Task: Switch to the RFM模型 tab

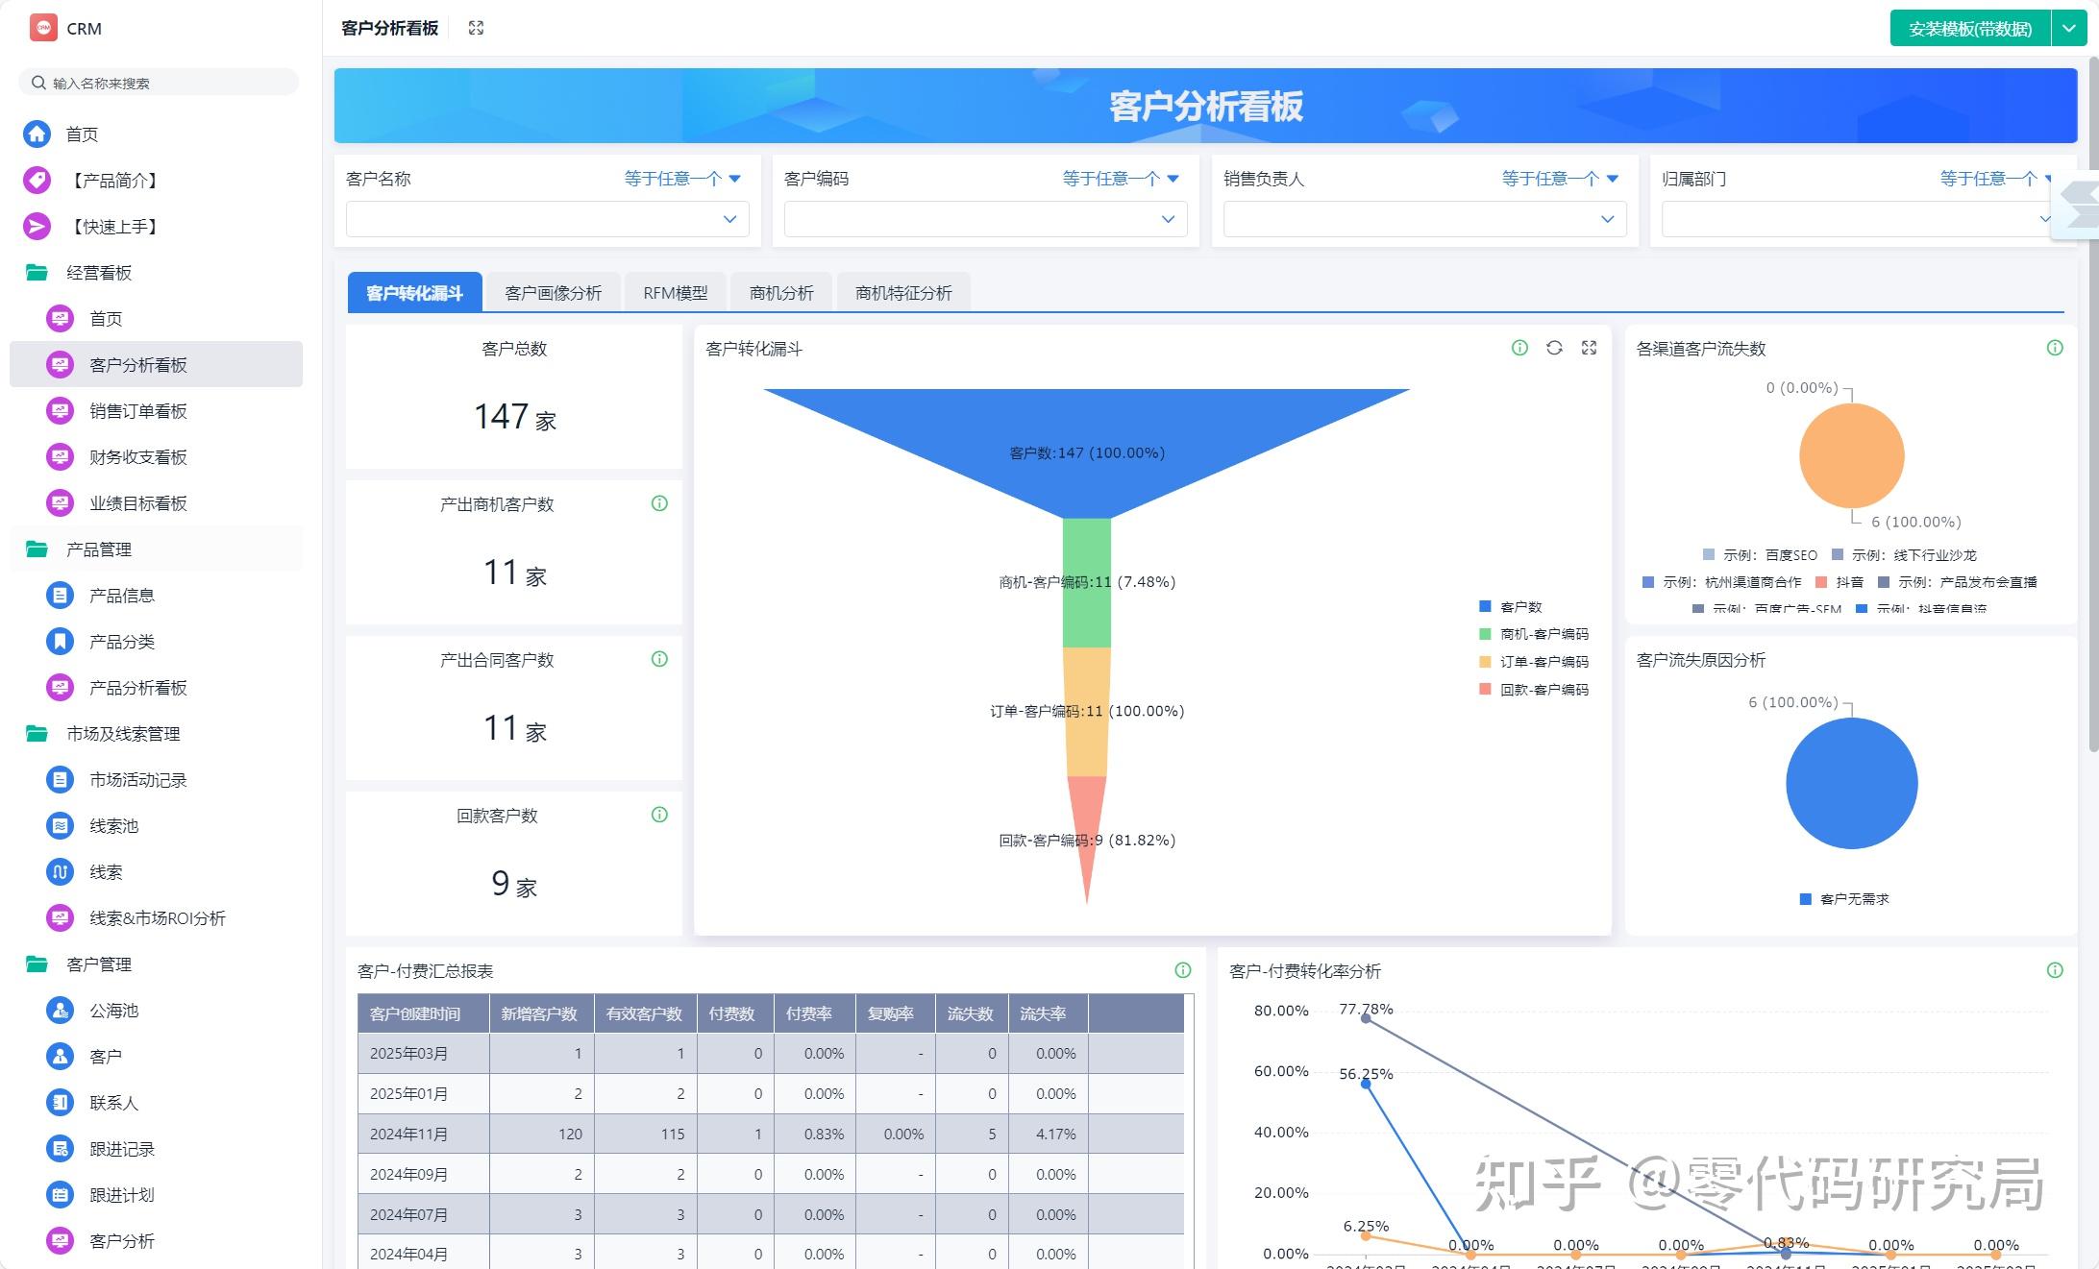Action: (x=675, y=291)
